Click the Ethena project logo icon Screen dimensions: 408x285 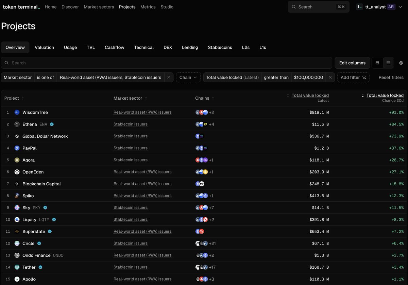(17, 124)
